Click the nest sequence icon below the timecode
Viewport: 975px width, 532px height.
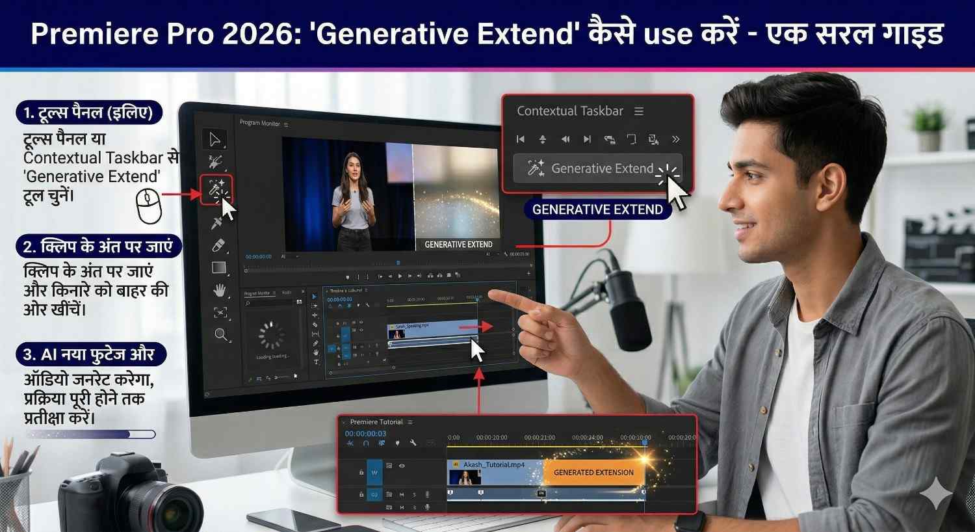click(350, 443)
